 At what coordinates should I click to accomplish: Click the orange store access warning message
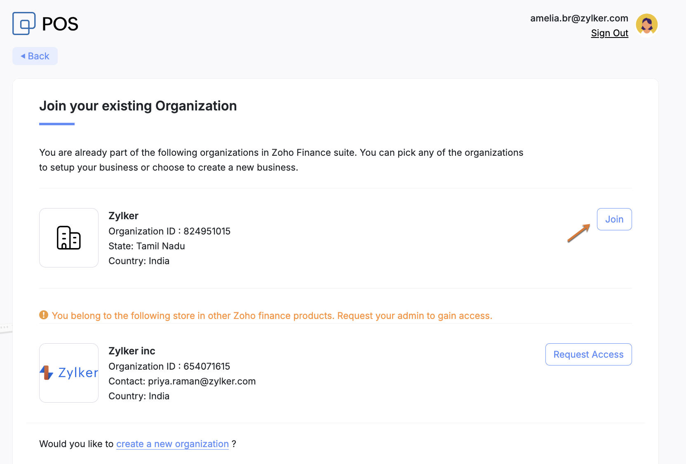click(272, 316)
